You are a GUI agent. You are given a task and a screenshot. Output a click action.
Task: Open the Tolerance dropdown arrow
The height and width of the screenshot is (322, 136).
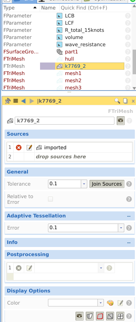click(84, 184)
